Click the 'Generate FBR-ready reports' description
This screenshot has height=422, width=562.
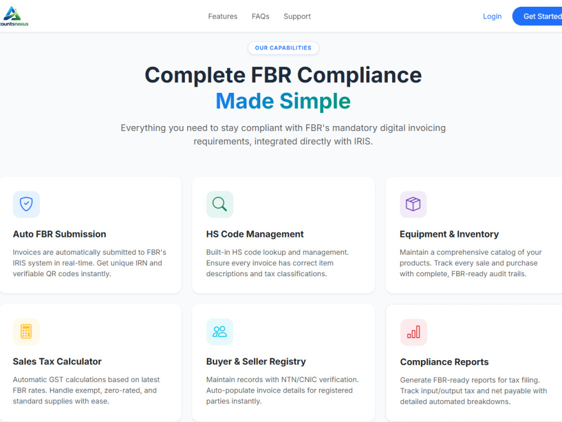tap(473, 391)
